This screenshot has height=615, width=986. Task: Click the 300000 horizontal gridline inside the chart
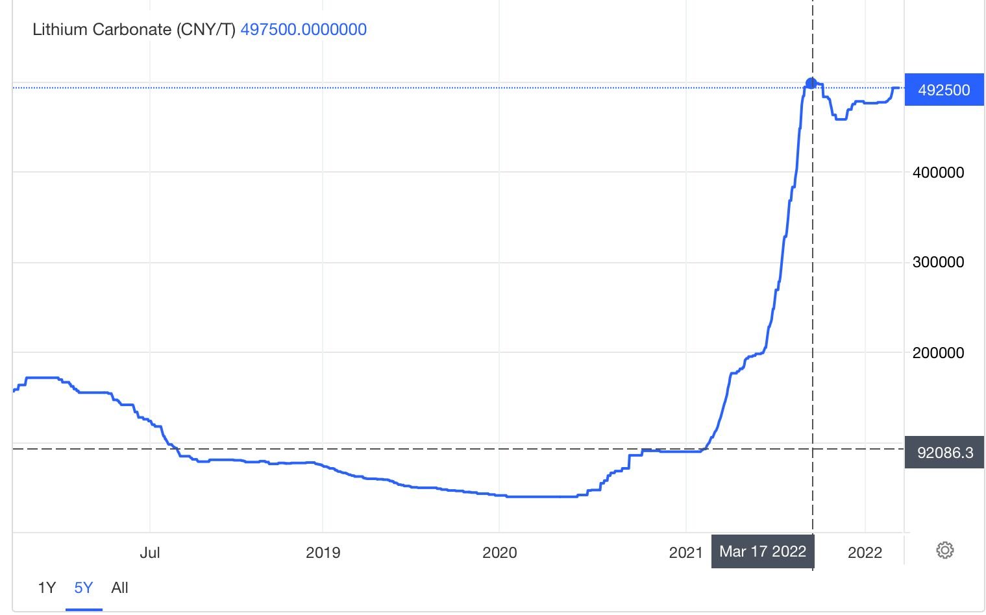[389, 263]
